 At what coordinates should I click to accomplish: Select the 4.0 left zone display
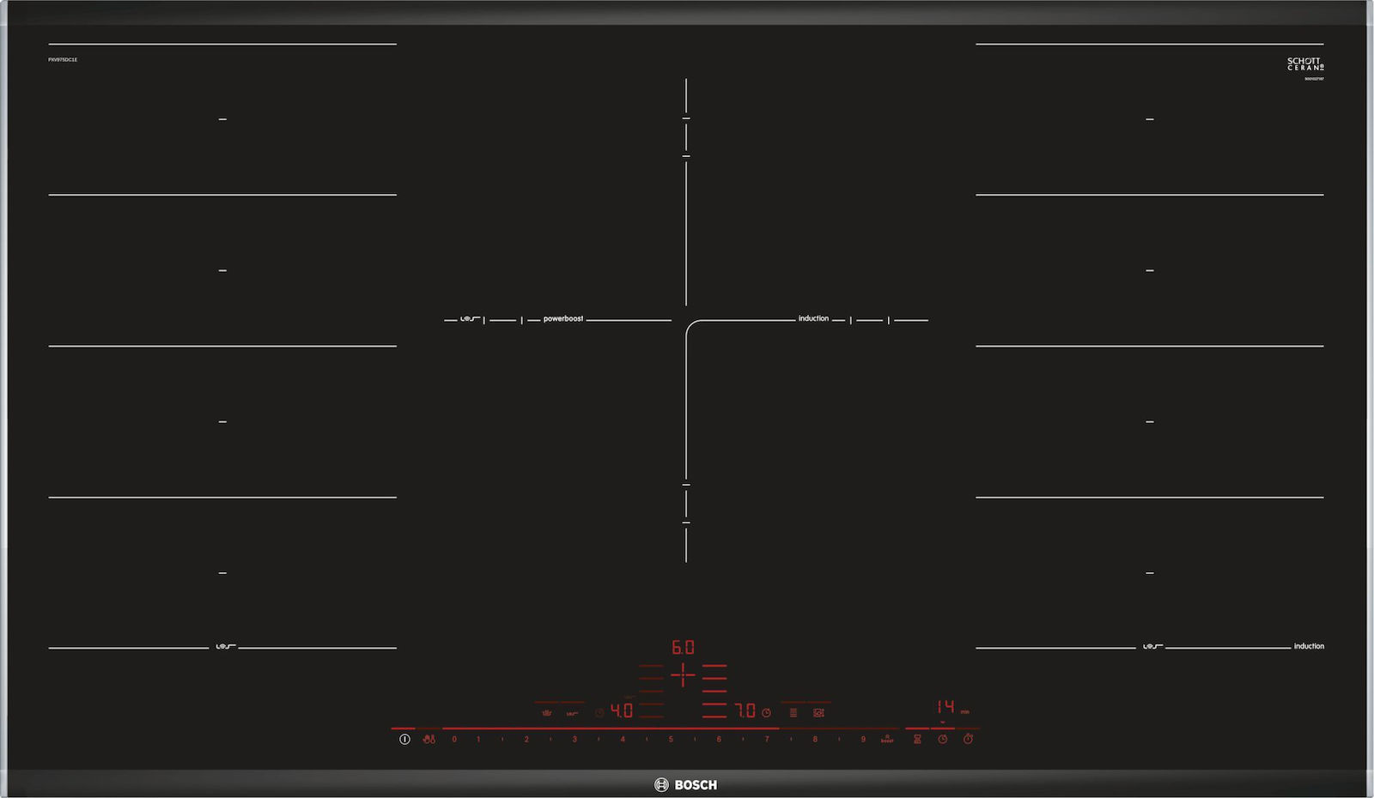(621, 711)
